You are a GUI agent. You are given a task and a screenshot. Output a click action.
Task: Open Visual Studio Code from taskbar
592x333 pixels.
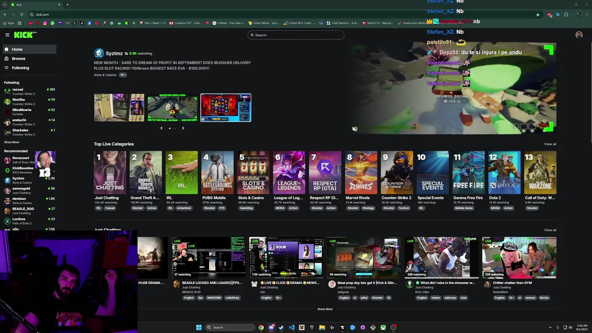(291, 327)
